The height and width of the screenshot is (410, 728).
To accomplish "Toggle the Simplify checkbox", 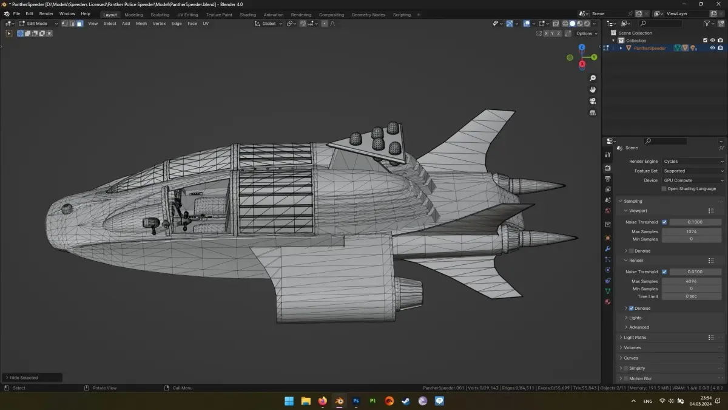I will pos(626,368).
